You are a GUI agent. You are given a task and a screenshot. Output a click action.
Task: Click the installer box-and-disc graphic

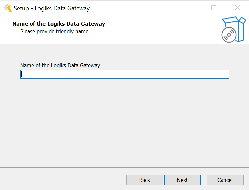233,29
